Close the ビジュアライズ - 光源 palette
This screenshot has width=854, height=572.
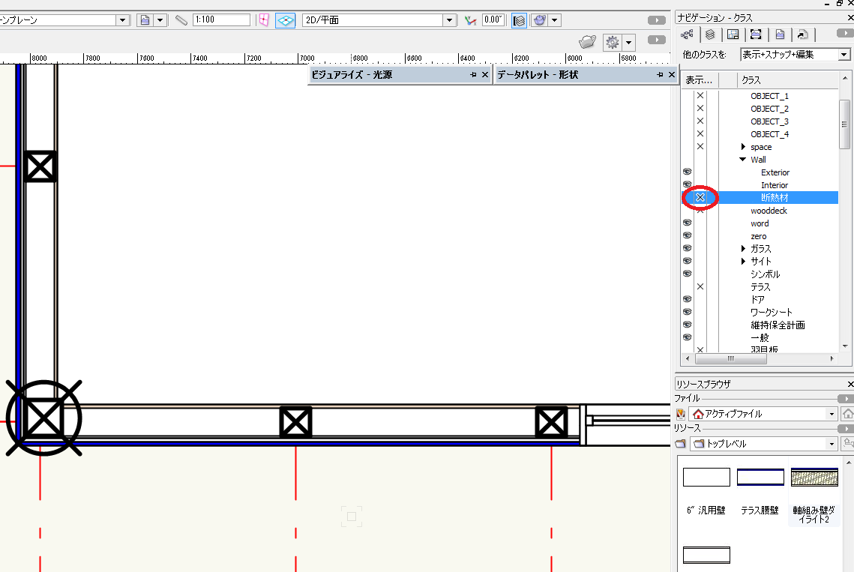click(484, 75)
